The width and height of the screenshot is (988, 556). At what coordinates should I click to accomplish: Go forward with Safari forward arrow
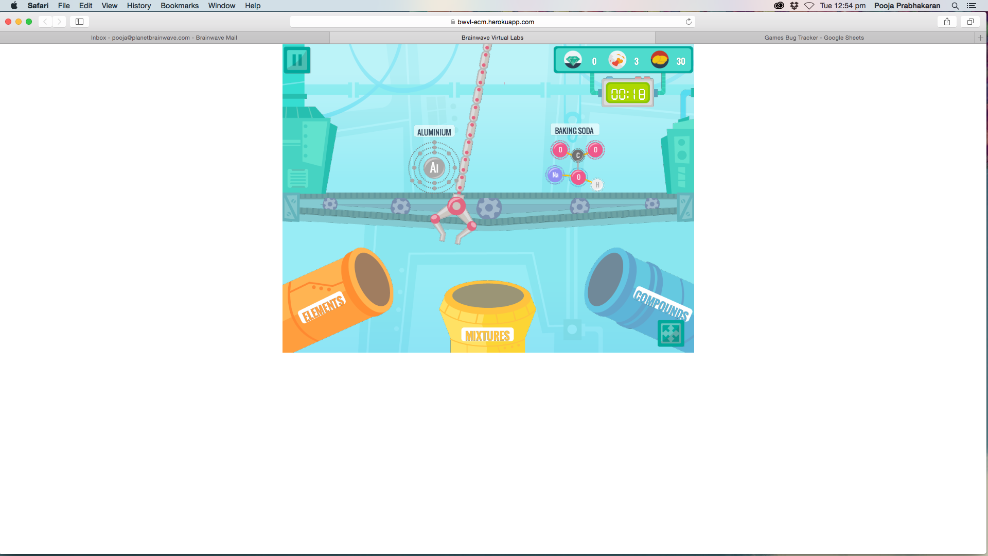point(59,22)
